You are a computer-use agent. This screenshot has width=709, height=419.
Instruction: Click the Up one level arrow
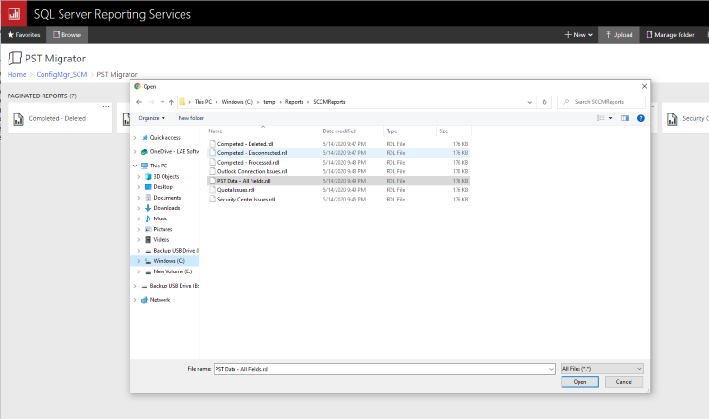171,102
